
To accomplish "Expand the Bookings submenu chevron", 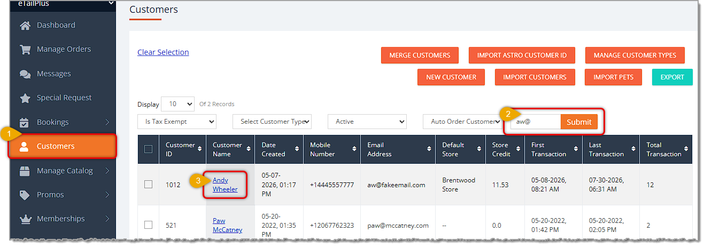I will [x=107, y=122].
